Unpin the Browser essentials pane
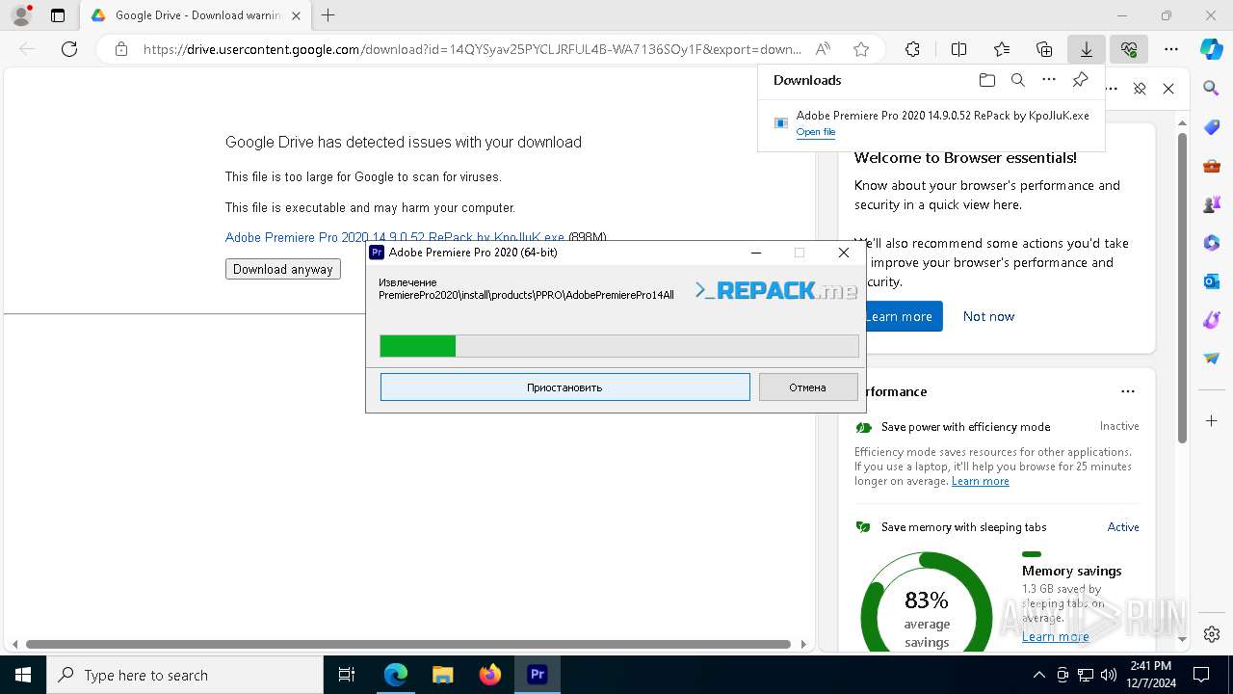 tap(1140, 89)
